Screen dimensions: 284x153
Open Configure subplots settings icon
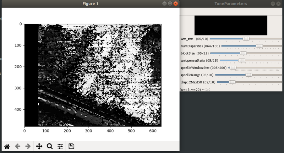pyautogui.click(x=60, y=146)
